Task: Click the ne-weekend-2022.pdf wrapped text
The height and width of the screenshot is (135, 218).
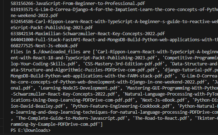Action: 34,15
